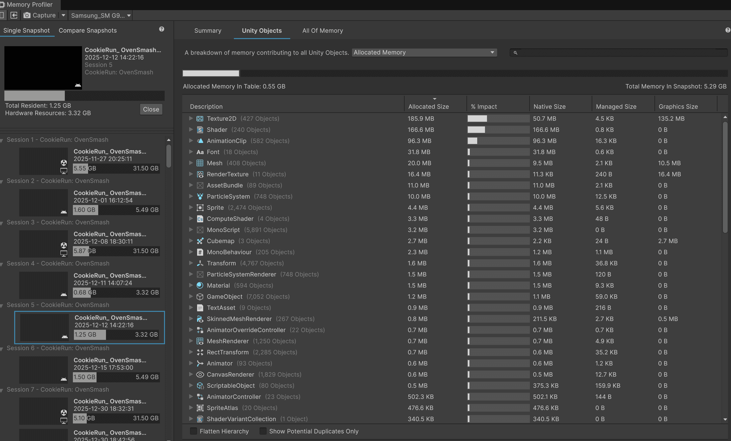Switch to the Single Snapshot tab
Viewport: 731px width, 441px height.
coord(27,30)
